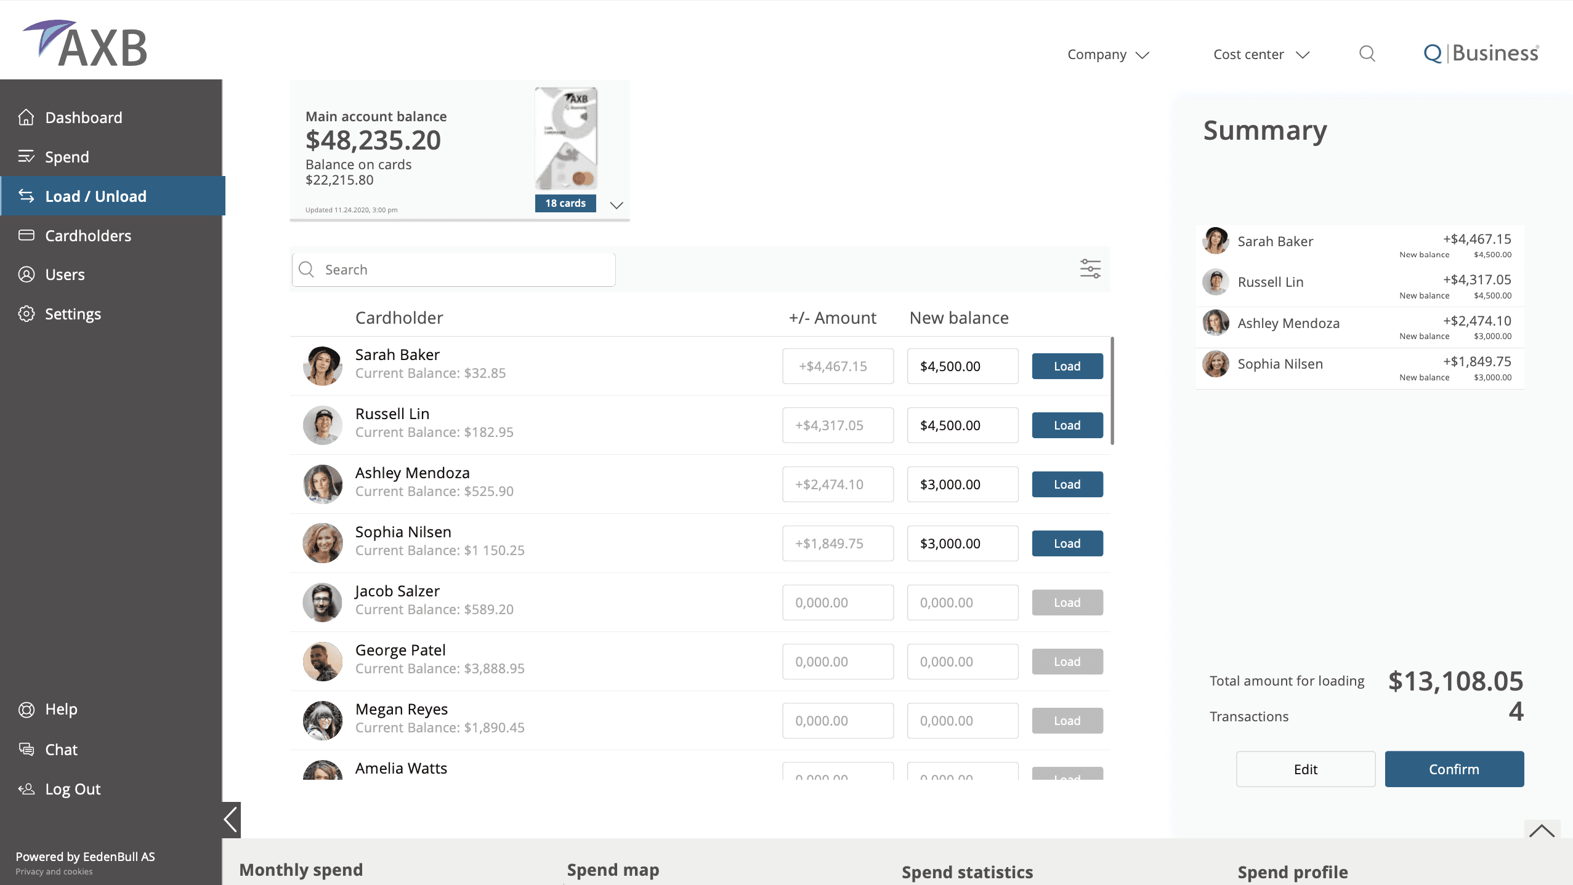The height and width of the screenshot is (885, 1573).
Task: Go to the Cardholders menu item
Action: pos(88,236)
